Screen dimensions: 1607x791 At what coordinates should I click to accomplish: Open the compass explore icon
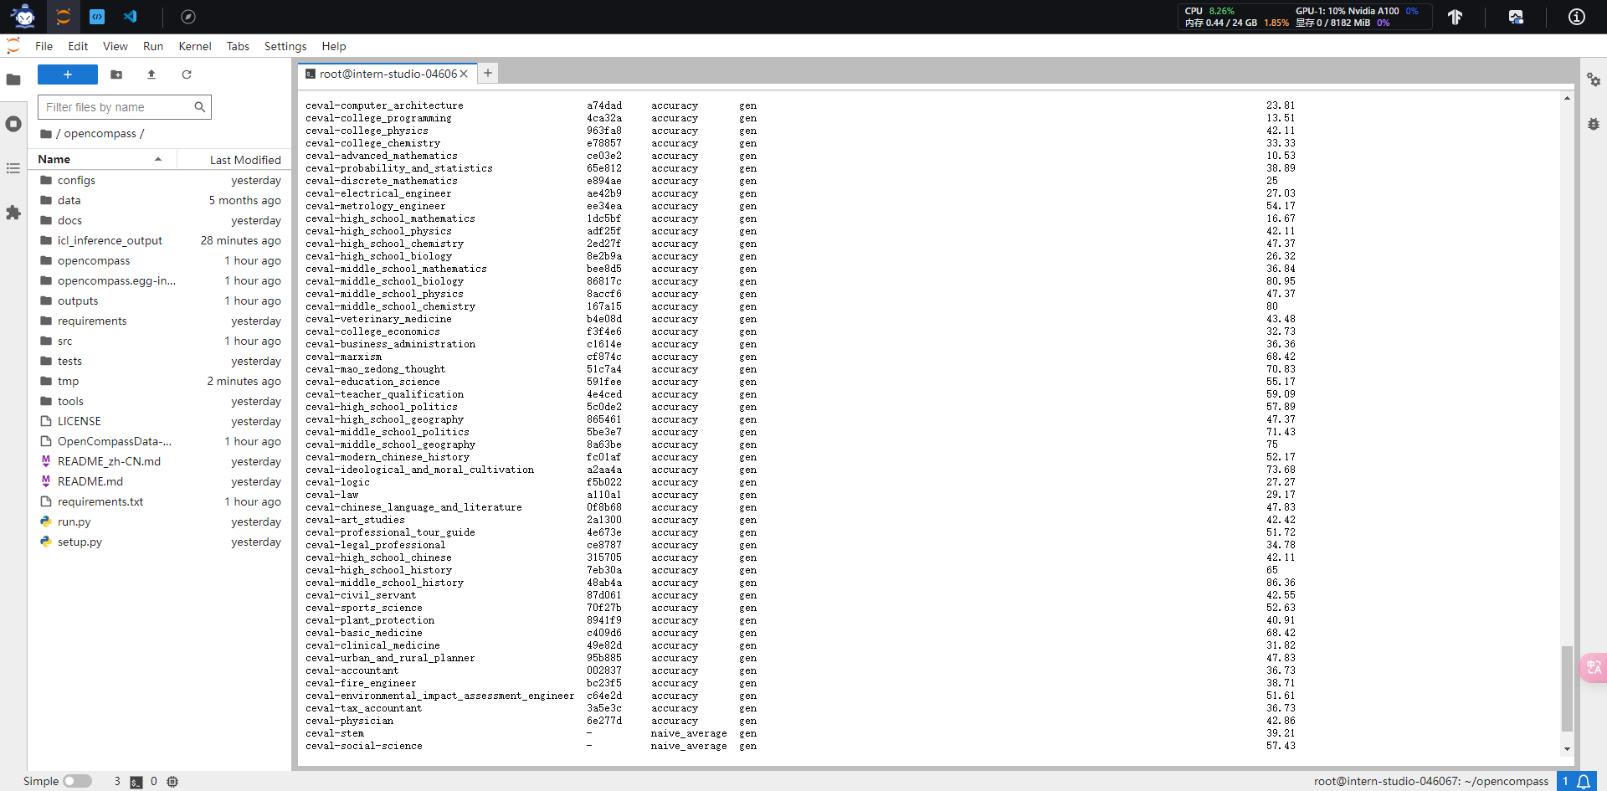click(x=188, y=17)
